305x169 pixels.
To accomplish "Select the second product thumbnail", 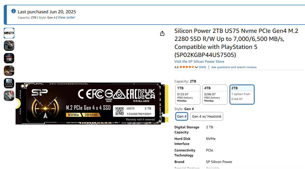I will point(9,46).
